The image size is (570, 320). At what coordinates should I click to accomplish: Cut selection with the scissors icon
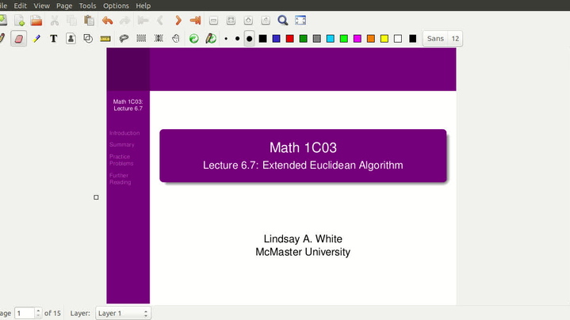point(55,21)
